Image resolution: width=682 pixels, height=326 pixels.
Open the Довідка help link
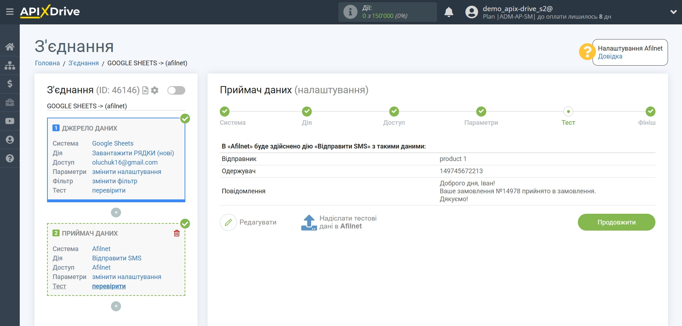pos(610,56)
